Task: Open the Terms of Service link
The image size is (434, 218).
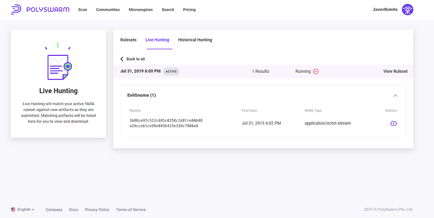Action: (x=131, y=210)
